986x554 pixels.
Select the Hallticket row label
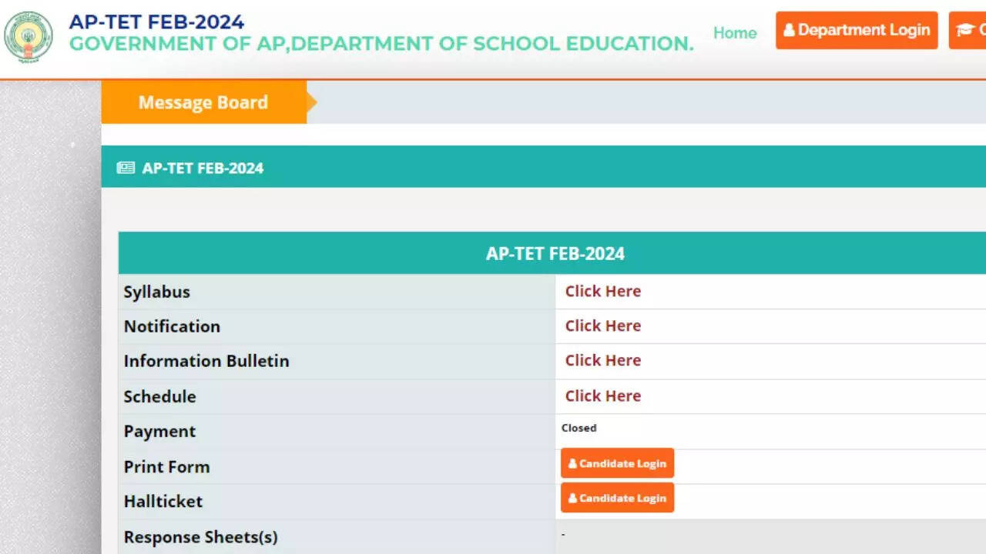(x=163, y=502)
